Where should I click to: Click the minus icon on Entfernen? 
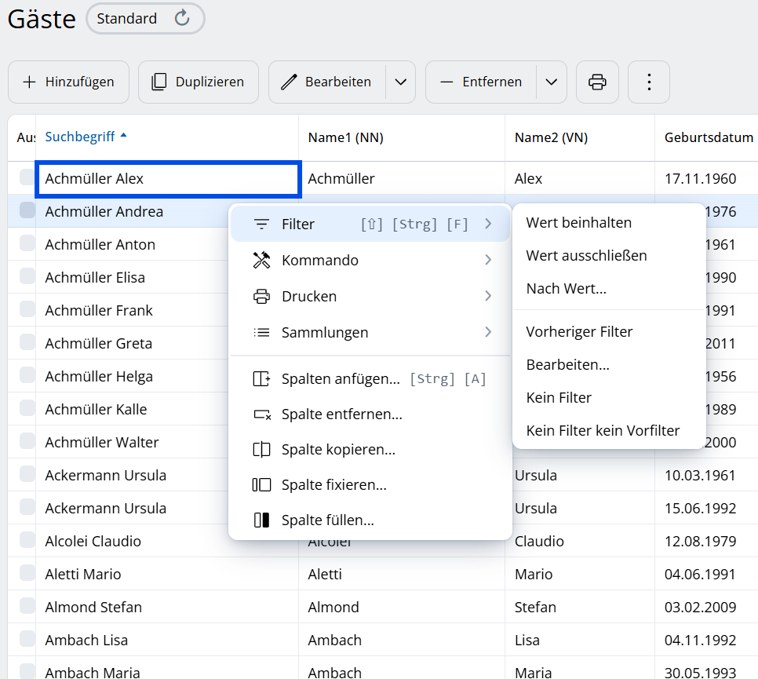pyautogui.click(x=446, y=82)
